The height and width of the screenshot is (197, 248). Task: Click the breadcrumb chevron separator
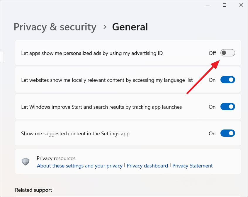tap(104, 27)
